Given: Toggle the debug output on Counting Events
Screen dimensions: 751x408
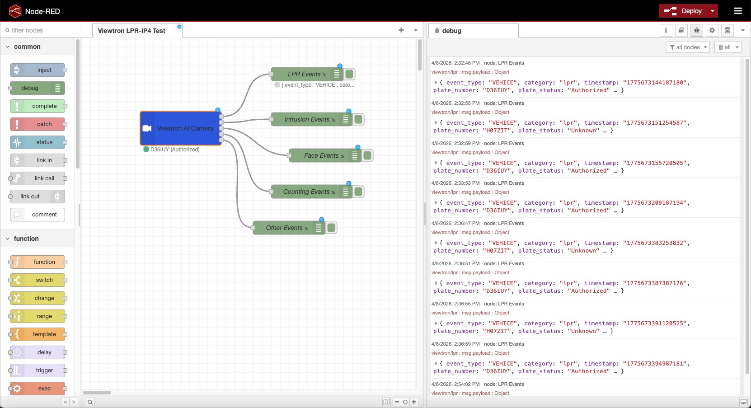Looking at the screenshot, I should click(358, 191).
